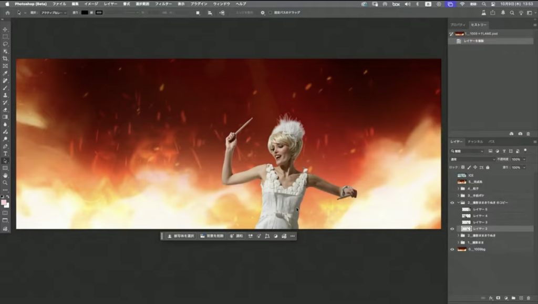Click the 背景を削除 button
Image resolution: width=538 pixels, height=304 pixels.
[212, 236]
